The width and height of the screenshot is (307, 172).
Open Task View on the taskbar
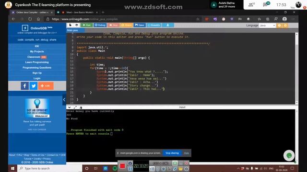(x=96, y=168)
